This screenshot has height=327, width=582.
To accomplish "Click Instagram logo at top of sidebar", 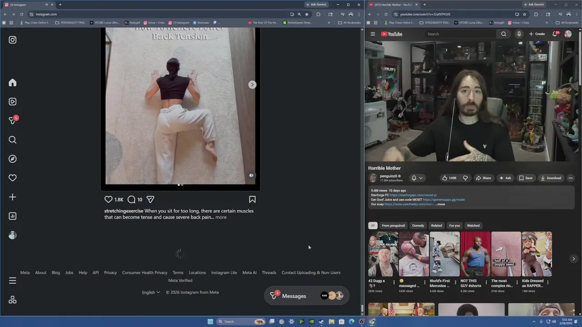I will pos(12,40).
